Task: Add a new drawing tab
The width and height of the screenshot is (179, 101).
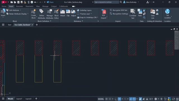Action: [37, 25]
